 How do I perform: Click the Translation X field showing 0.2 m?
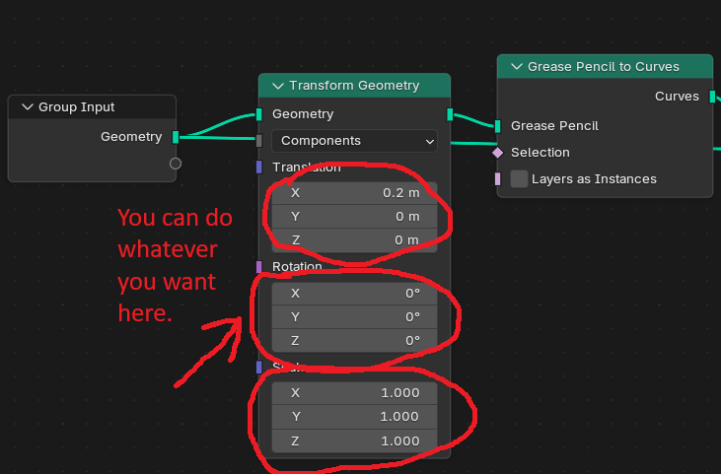click(354, 193)
